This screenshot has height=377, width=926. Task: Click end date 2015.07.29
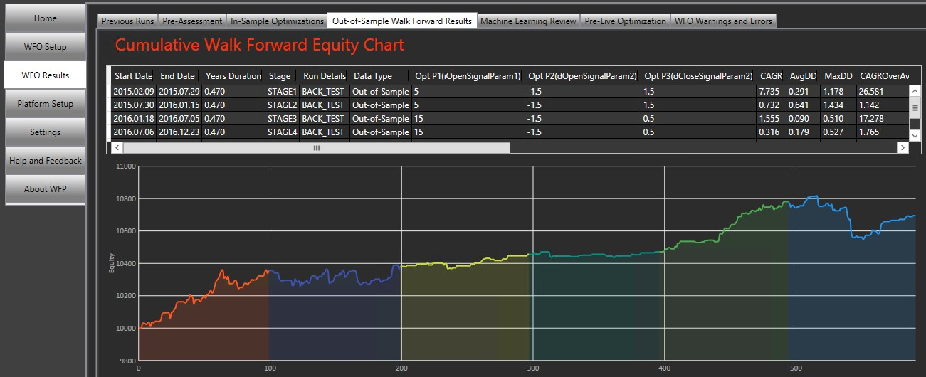tap(178, 91)
